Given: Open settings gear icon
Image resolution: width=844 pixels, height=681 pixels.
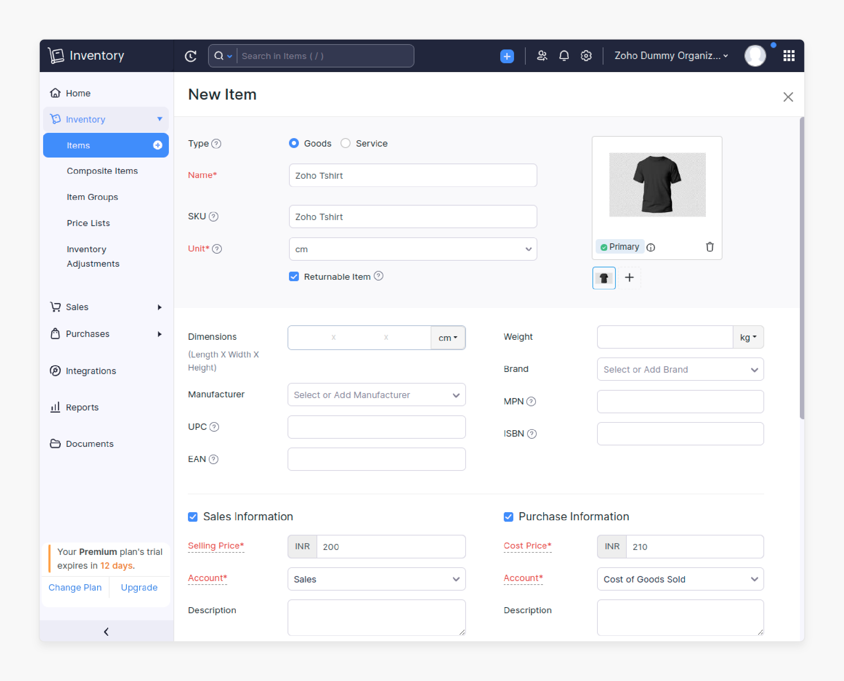Looking at the screenshot, I should [586, 56].
